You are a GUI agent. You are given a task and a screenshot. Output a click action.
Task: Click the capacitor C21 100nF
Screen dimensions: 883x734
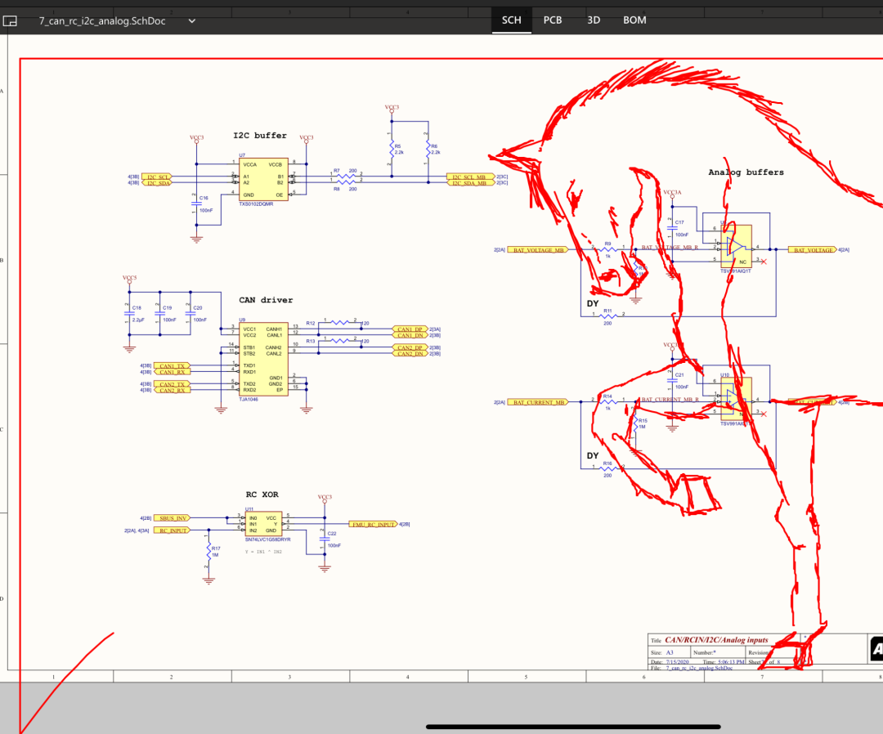[x=673, y=381]
